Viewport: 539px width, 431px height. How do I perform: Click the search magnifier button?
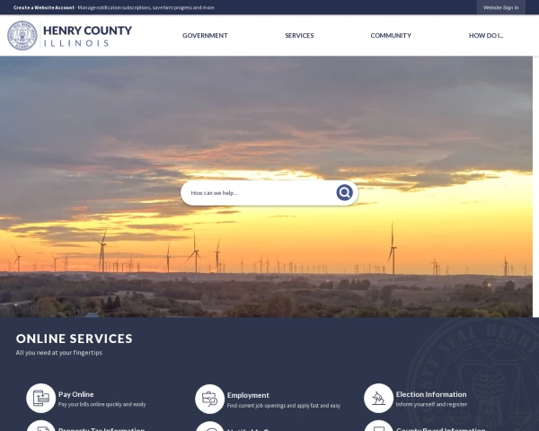click(344, 192)
